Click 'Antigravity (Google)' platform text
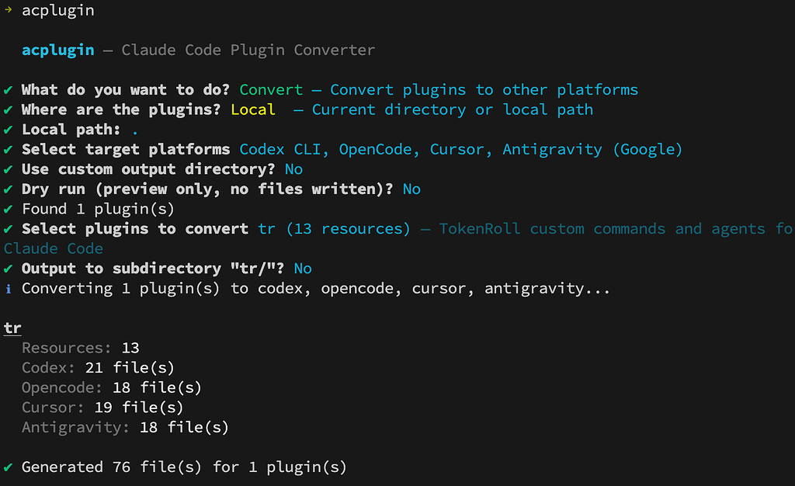 592,149
